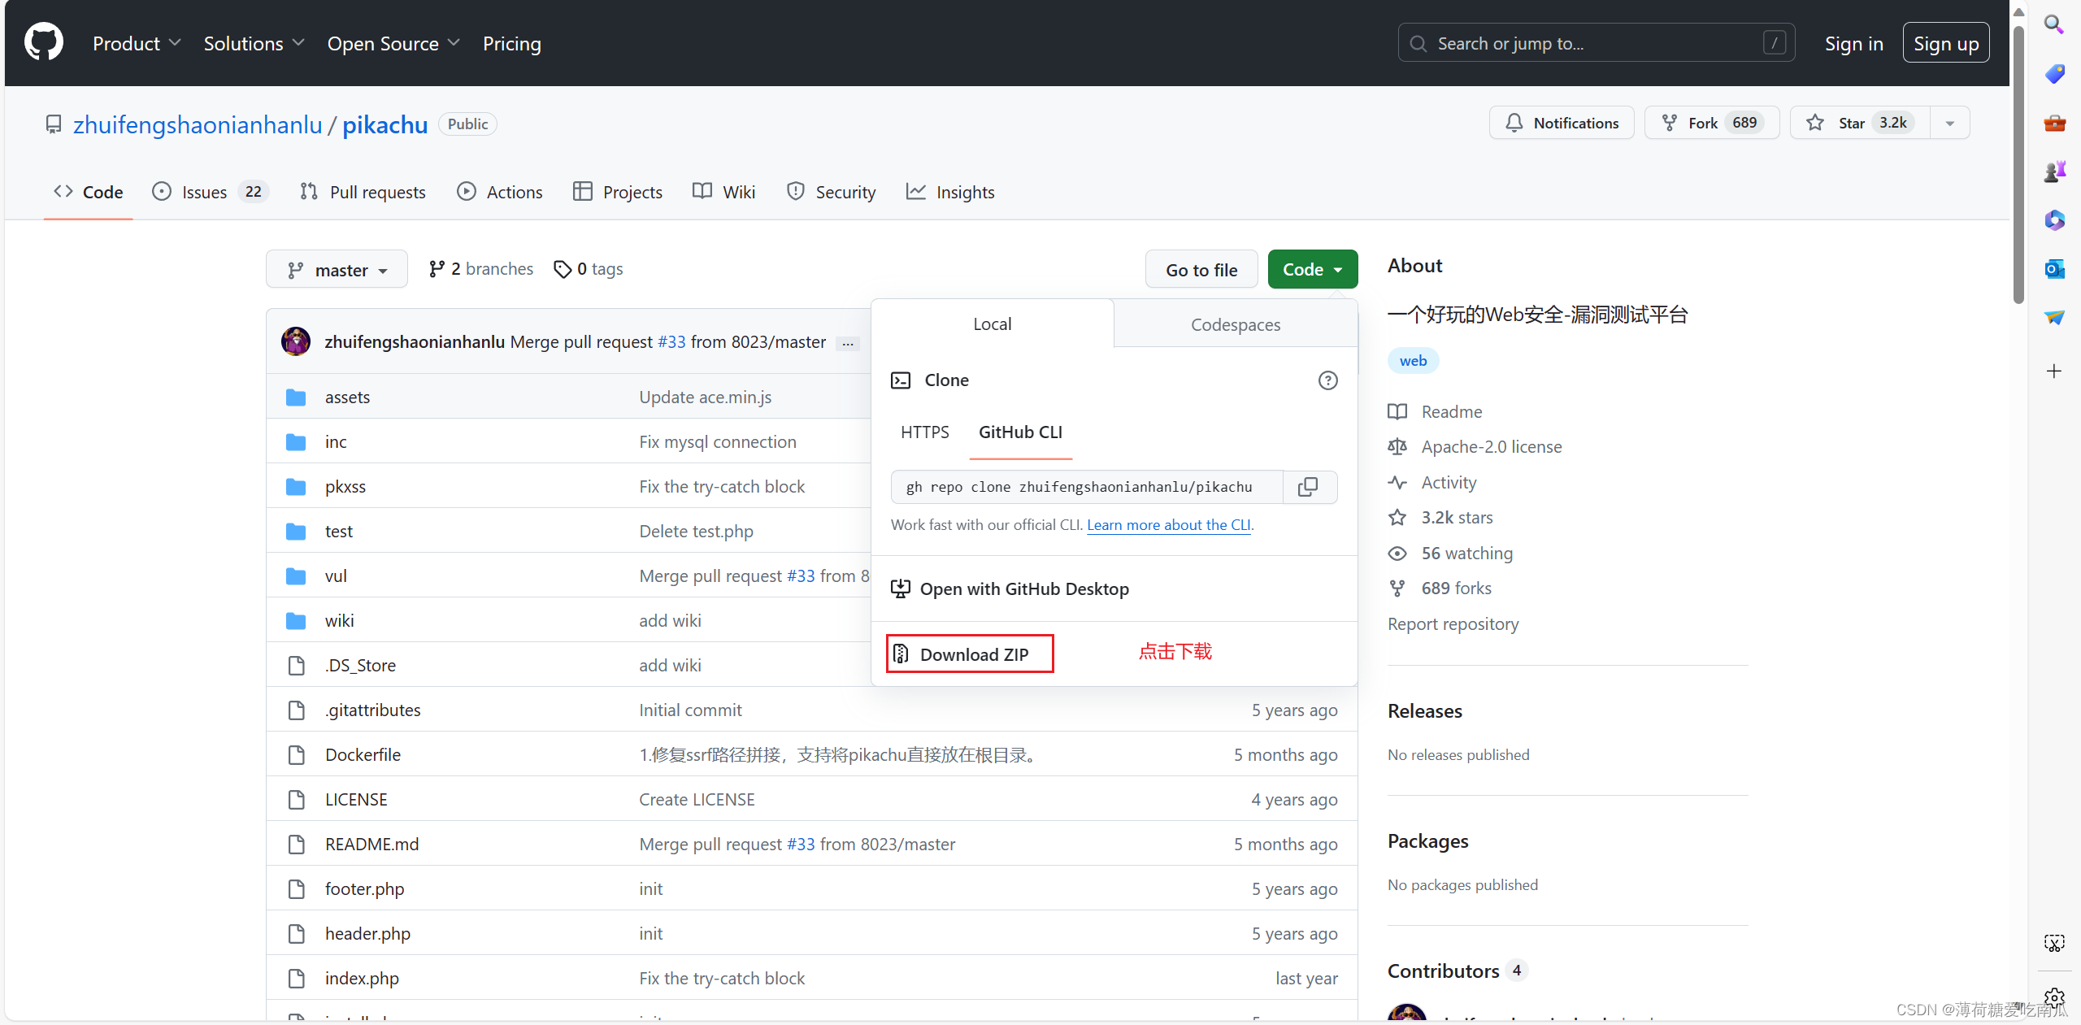Click zhuifengshaonianhanlu commit author avatar
2081x1025 pixels.
coord(296,341)
